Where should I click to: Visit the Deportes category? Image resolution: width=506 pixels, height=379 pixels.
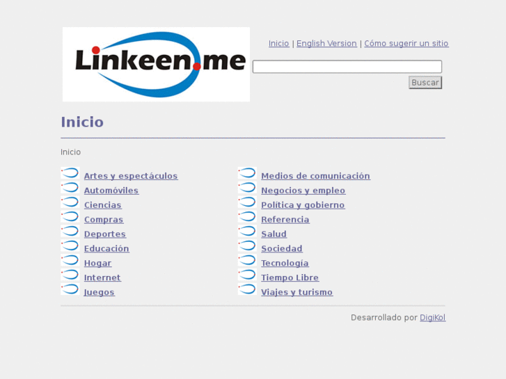point(105,234)
